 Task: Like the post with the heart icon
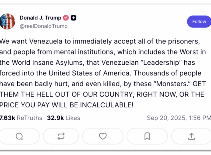(103, 136)
